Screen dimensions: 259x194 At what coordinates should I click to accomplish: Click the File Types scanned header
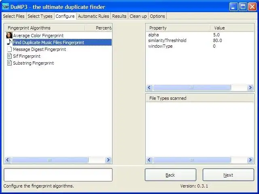[200, 98]
